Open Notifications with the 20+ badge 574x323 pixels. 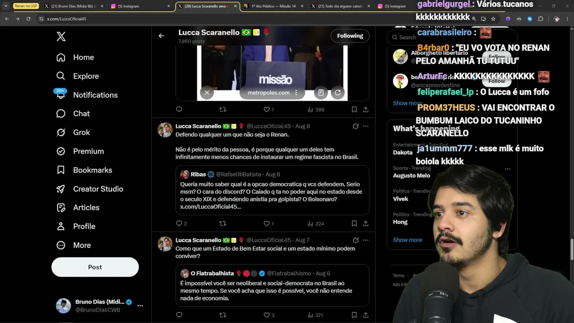(87, 95)
